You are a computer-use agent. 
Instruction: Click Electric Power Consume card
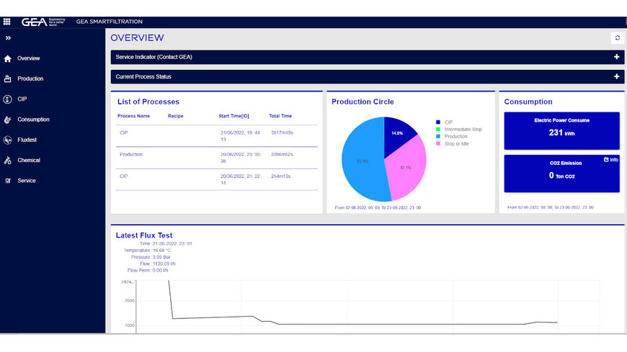tap(562, 131)
